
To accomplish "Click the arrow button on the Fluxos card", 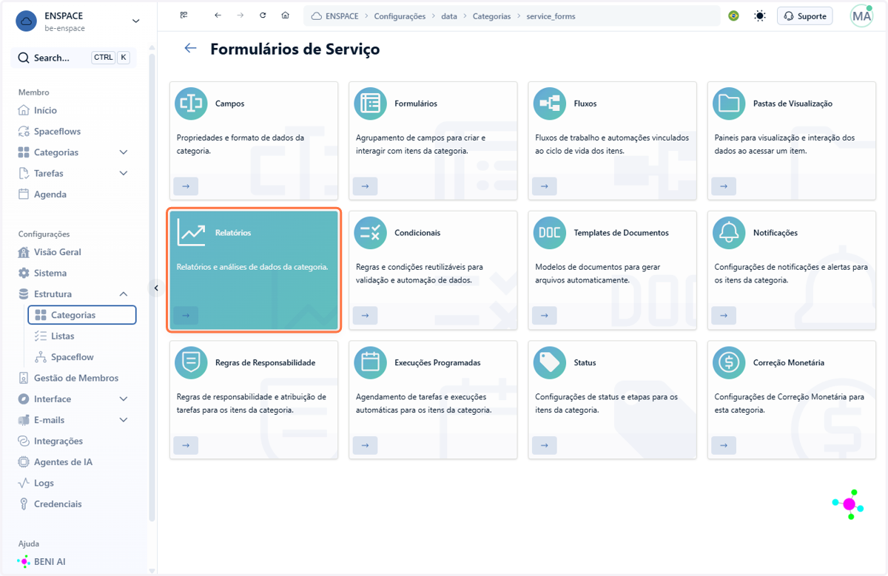I will coord(544,186).
